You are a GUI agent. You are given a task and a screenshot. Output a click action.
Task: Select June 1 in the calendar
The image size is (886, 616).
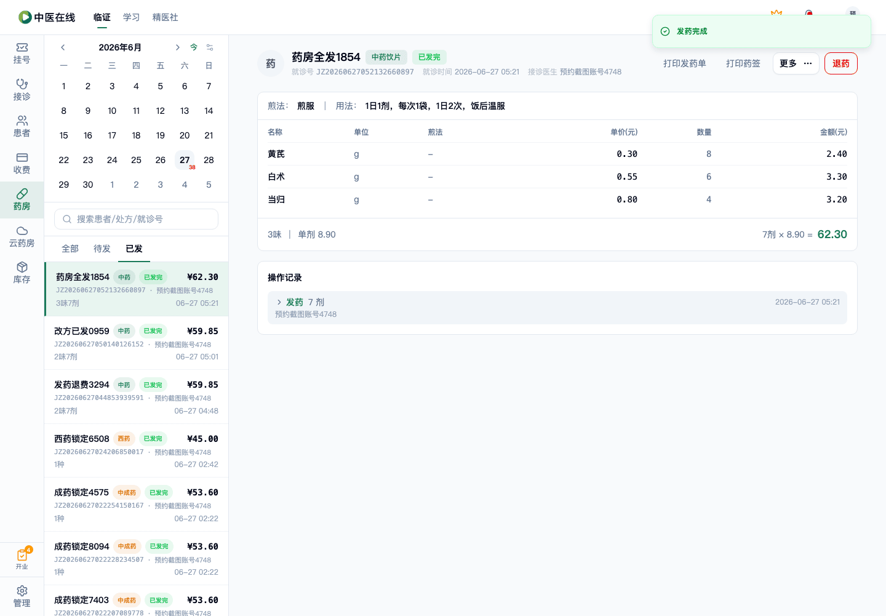[x=64, y=86]
